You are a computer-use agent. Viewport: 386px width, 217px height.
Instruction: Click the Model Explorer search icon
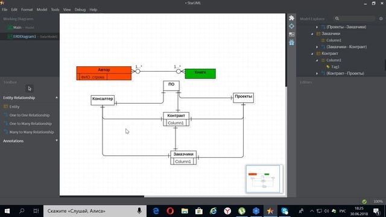337,19
